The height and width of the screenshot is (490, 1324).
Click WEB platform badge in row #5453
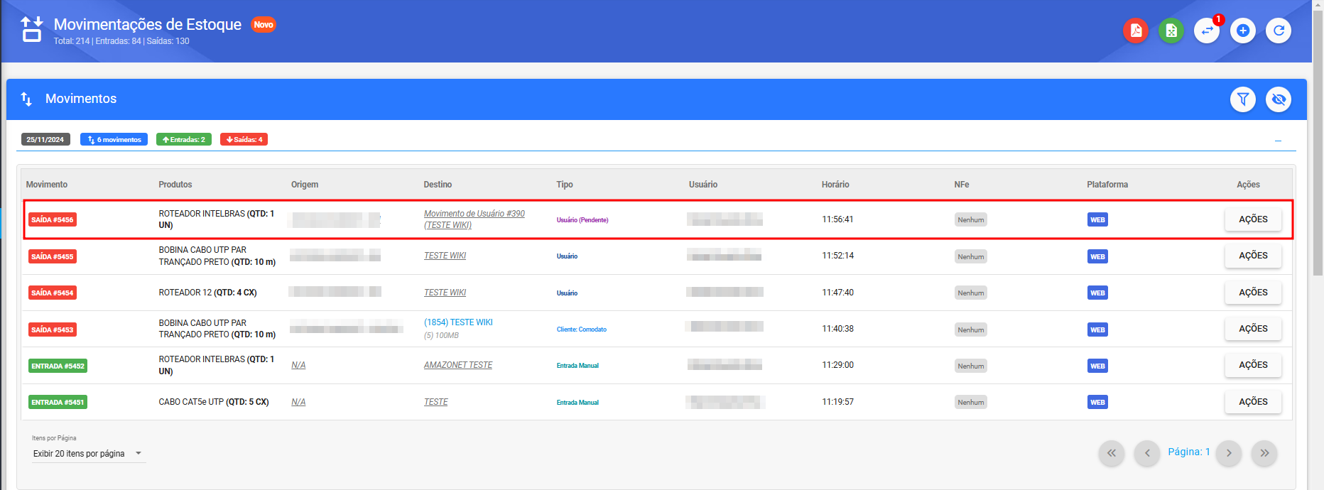pyautogui.click(x=1097, y=330)
